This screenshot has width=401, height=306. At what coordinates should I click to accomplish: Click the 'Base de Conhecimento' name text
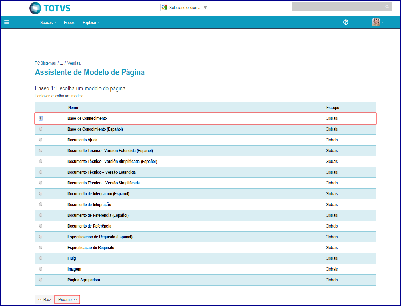point(87,118)
